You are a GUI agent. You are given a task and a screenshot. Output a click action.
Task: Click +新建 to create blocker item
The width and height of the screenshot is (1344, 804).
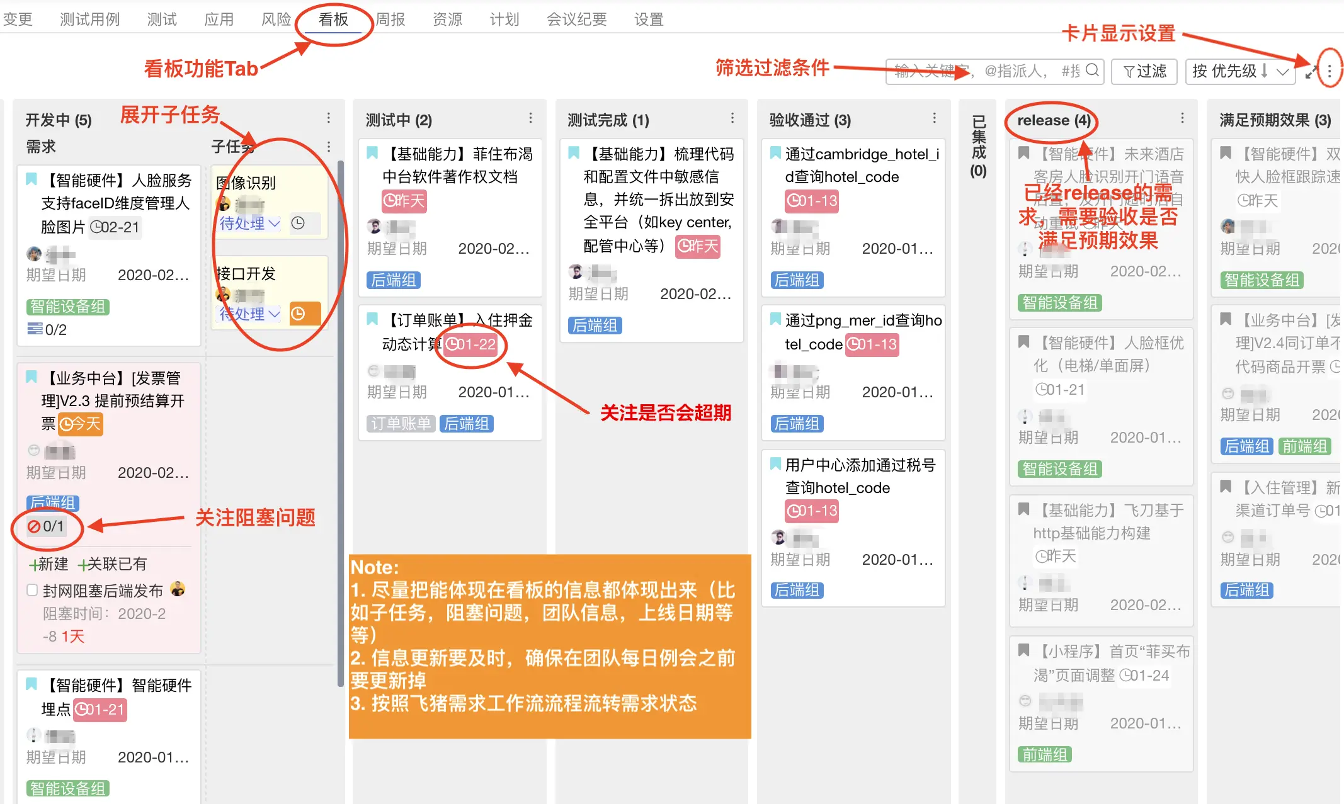pos(48,564)
